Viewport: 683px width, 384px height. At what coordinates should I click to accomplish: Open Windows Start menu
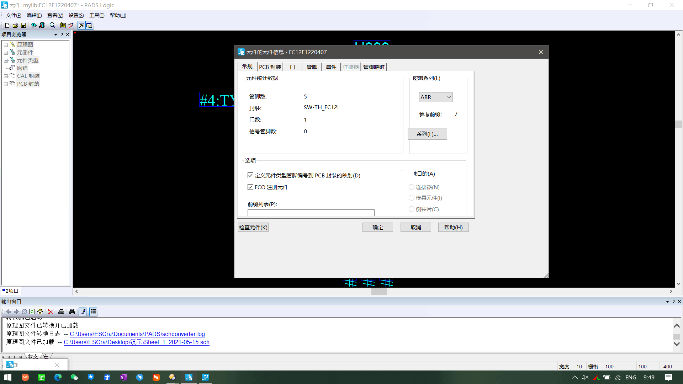(8, 377)
